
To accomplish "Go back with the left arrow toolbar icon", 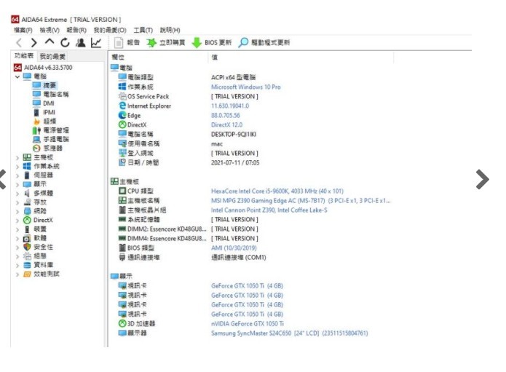I will pyautogui.click(x=19, y=42).
